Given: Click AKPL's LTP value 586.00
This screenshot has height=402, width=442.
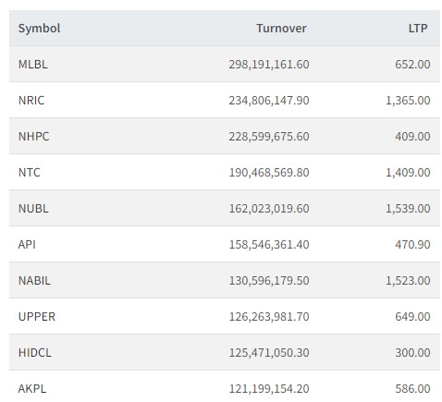Looking at the screenshot, I should 412,389.
